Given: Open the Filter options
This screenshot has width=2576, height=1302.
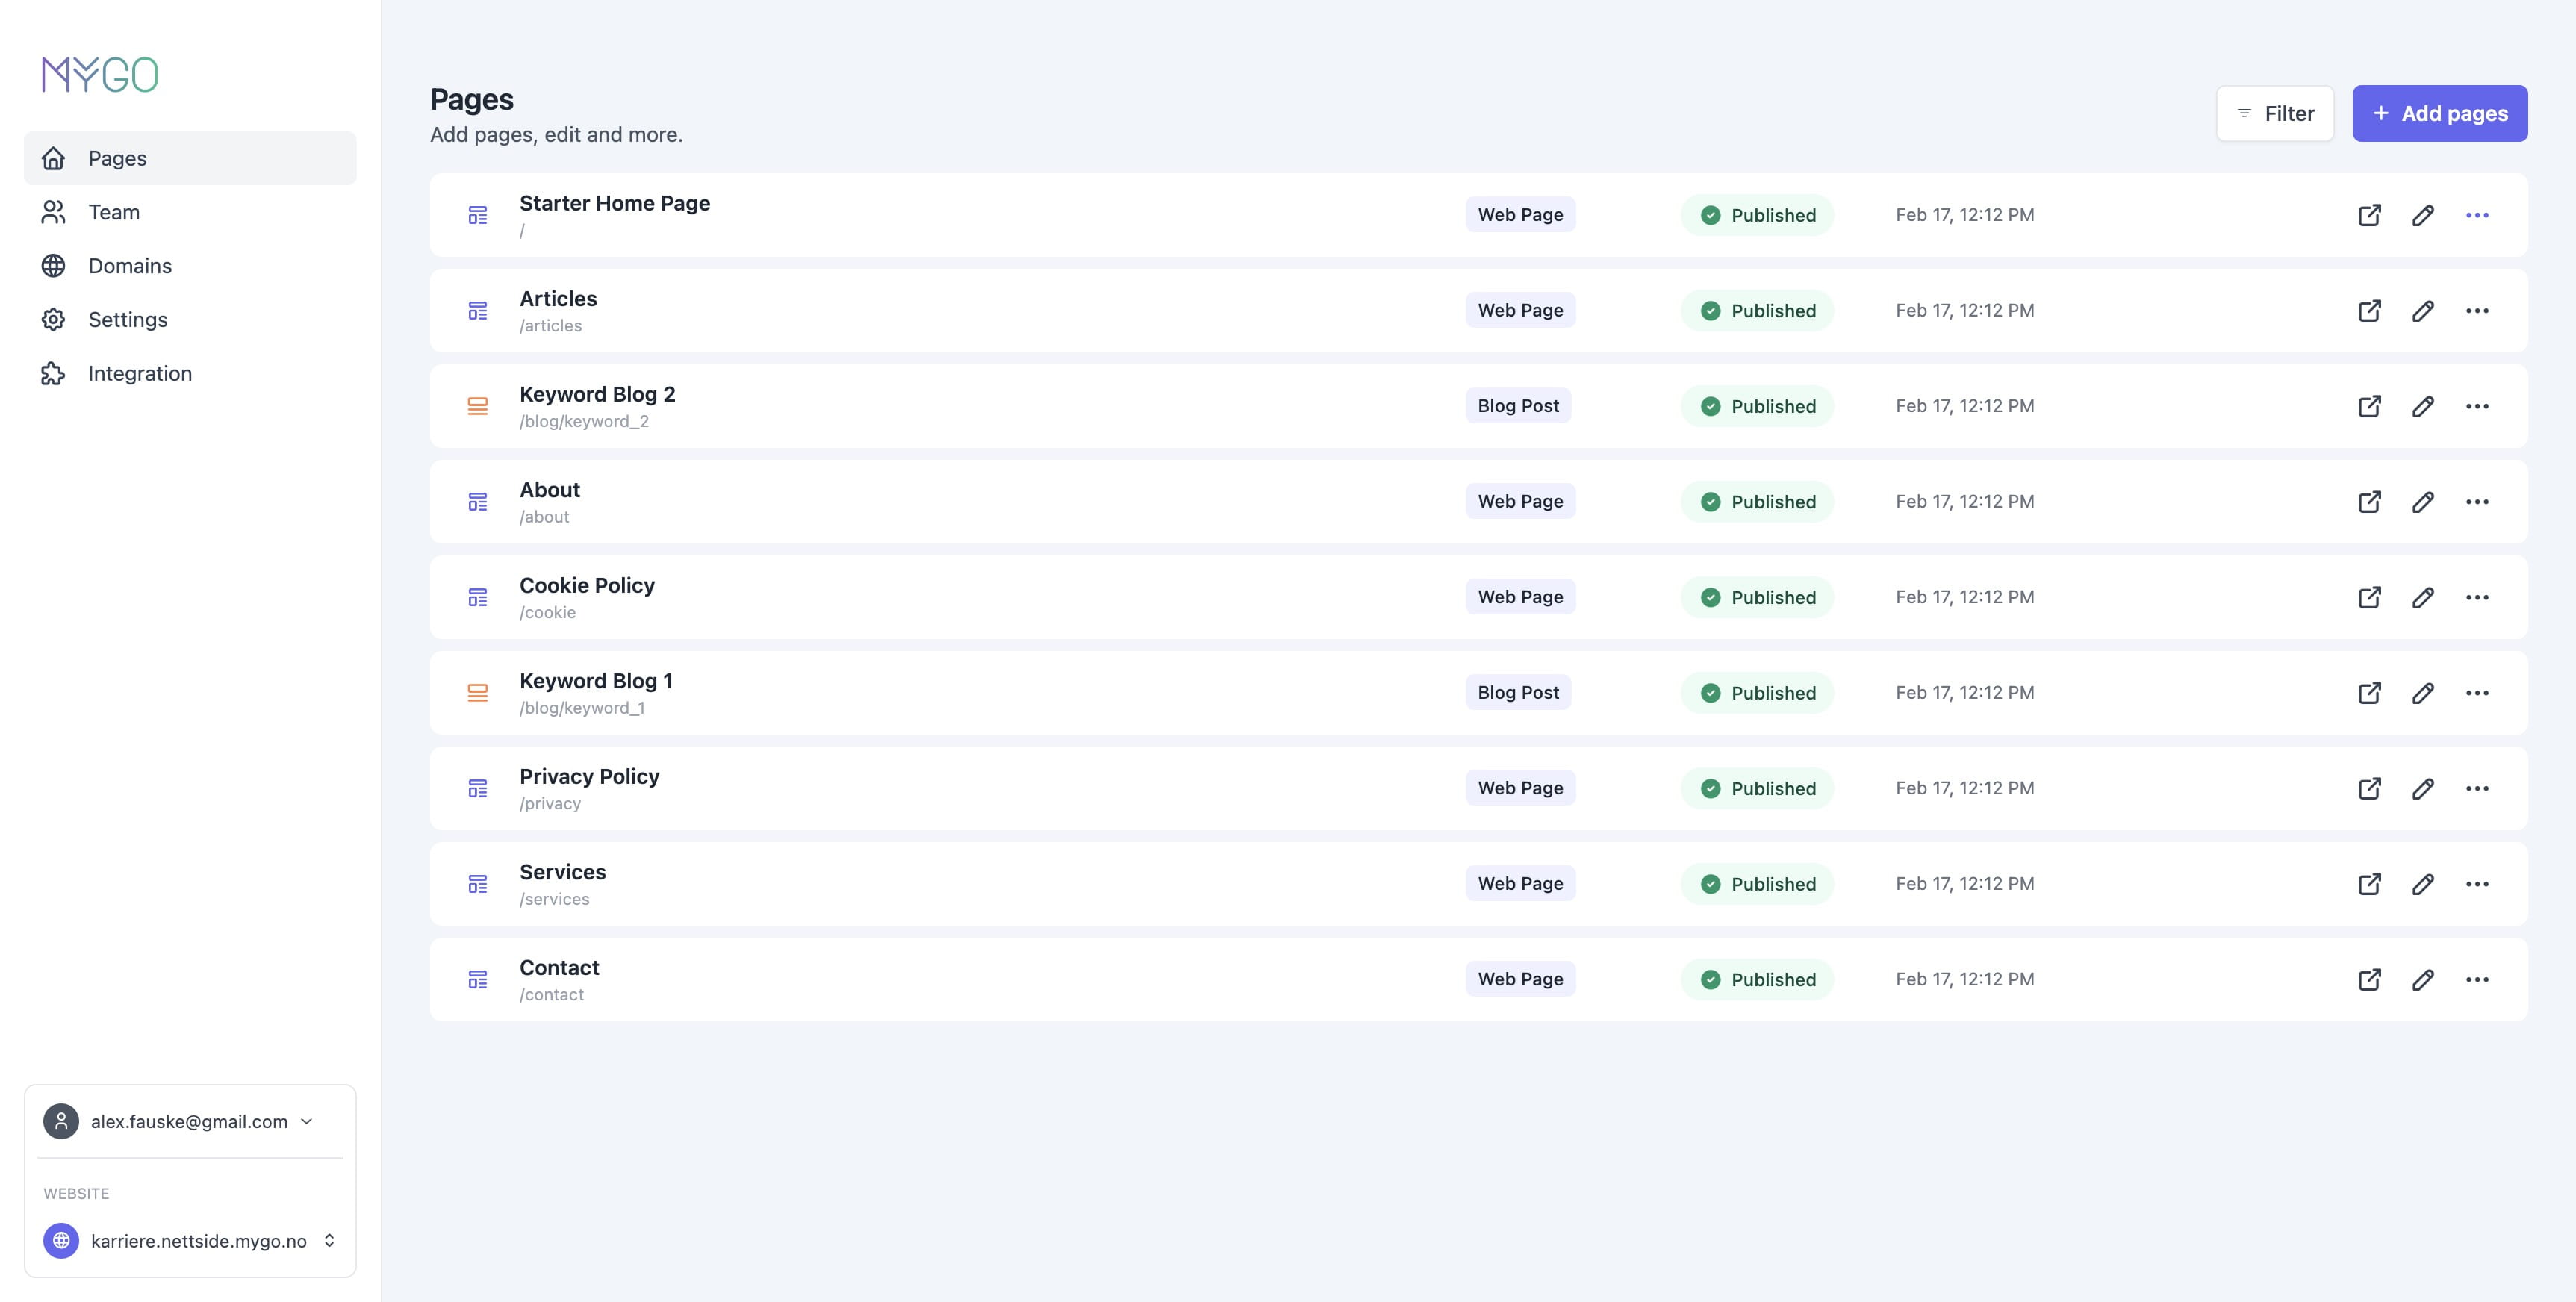Looking at the screenshot, I should 2274,114.
